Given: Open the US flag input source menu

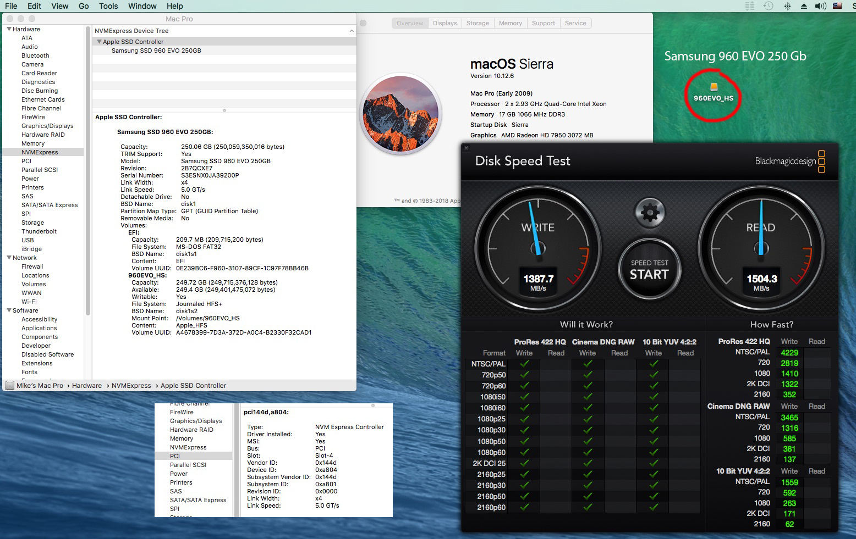Looking at the screenshot, I should click(x=837, y=6).
